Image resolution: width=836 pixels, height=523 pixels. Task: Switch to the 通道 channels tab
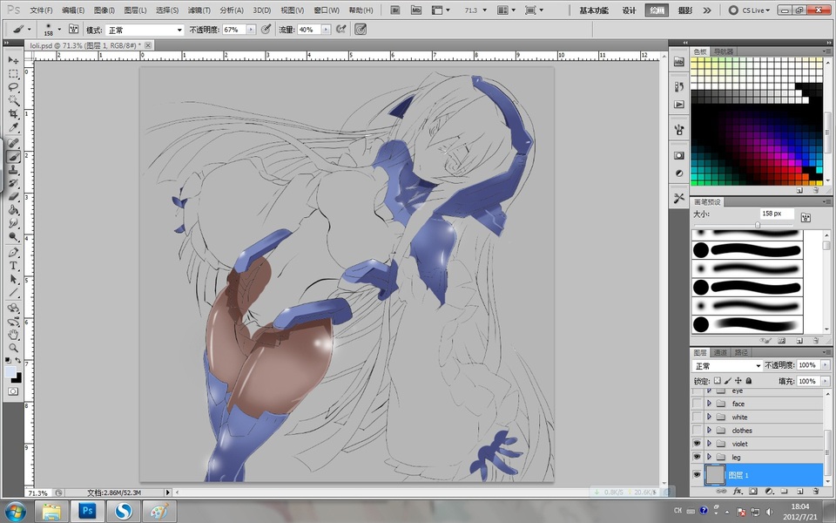point(721,352)
